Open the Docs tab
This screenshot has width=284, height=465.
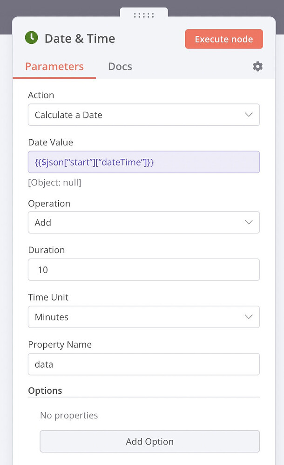[120, 67]
